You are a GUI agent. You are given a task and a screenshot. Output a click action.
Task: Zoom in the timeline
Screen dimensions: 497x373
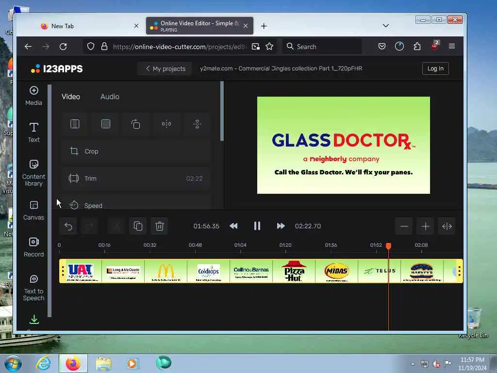(x=426, y=226)
